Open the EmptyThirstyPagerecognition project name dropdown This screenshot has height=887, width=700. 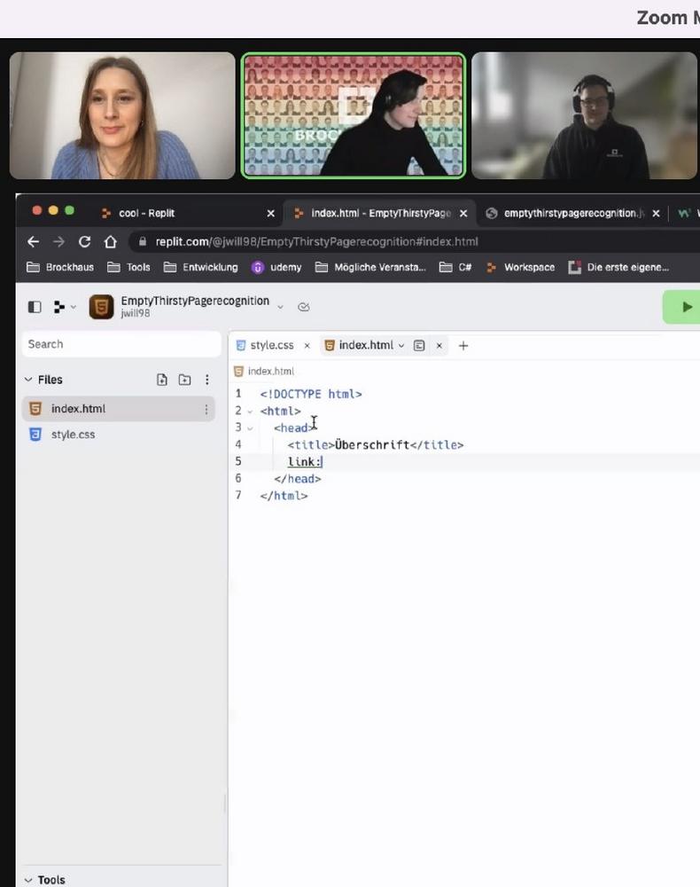280,307
